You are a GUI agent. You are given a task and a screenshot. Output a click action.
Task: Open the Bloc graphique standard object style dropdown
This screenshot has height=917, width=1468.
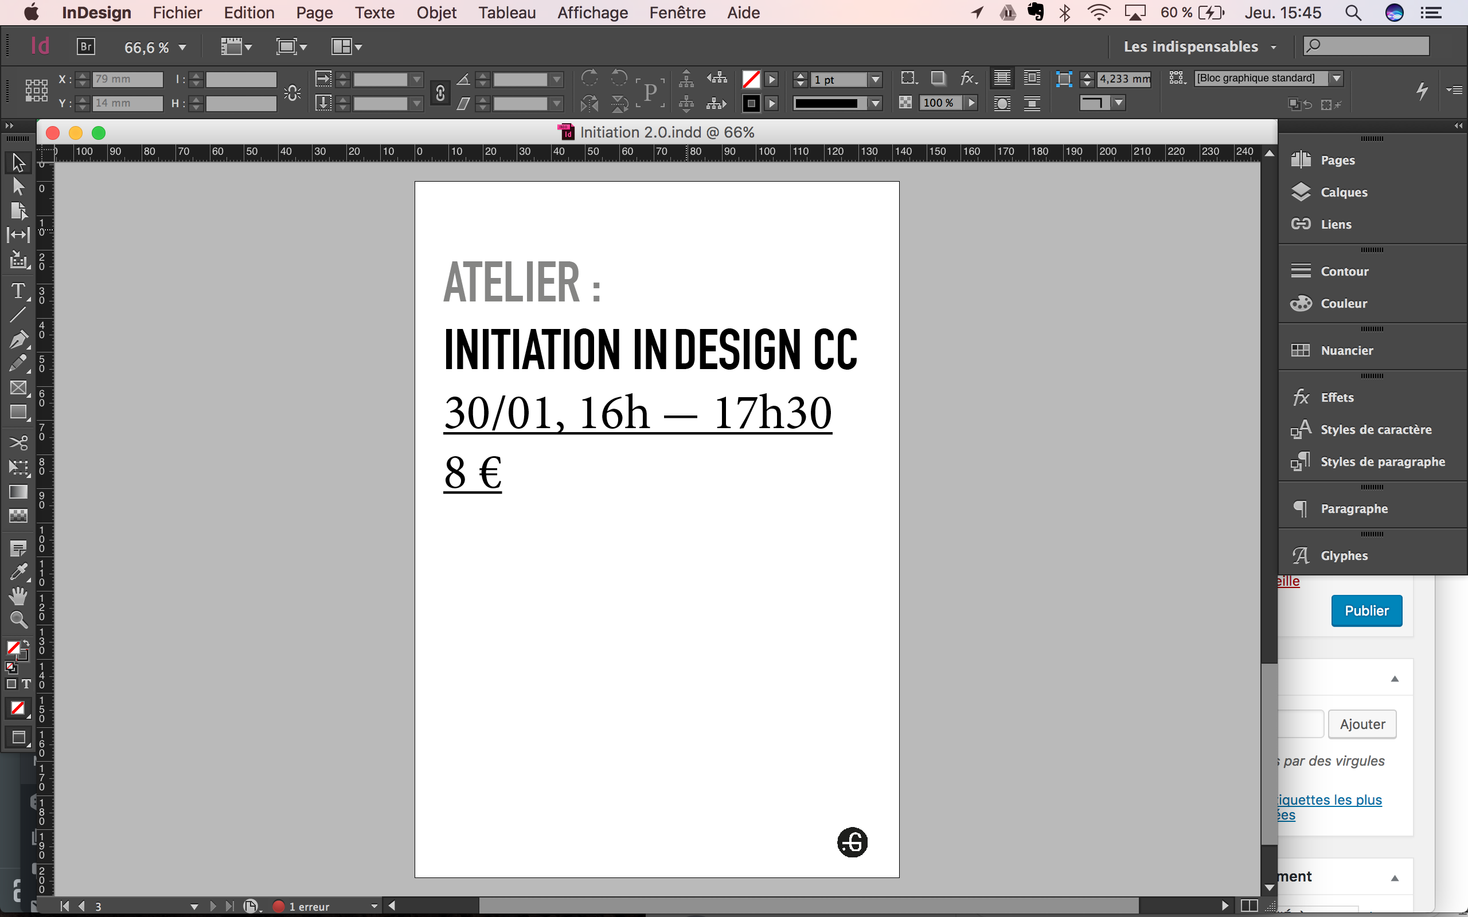coord(1336,79)
